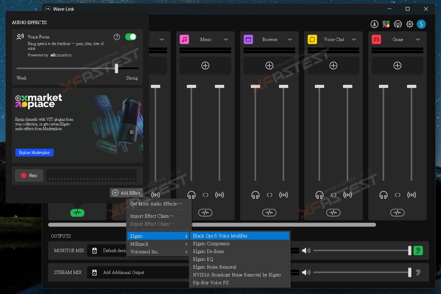
Task: Open the Marketplace colorful icon in header
Action: [x=386, y=24]
